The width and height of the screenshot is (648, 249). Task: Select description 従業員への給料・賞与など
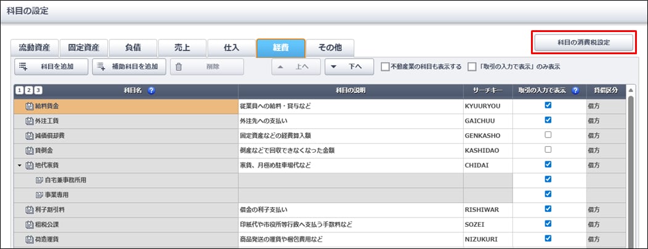[x=351, y=106]
